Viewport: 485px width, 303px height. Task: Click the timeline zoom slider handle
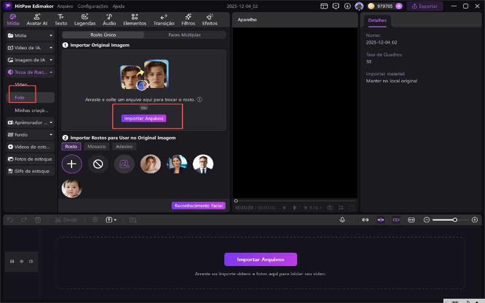[x=455, y=219]
